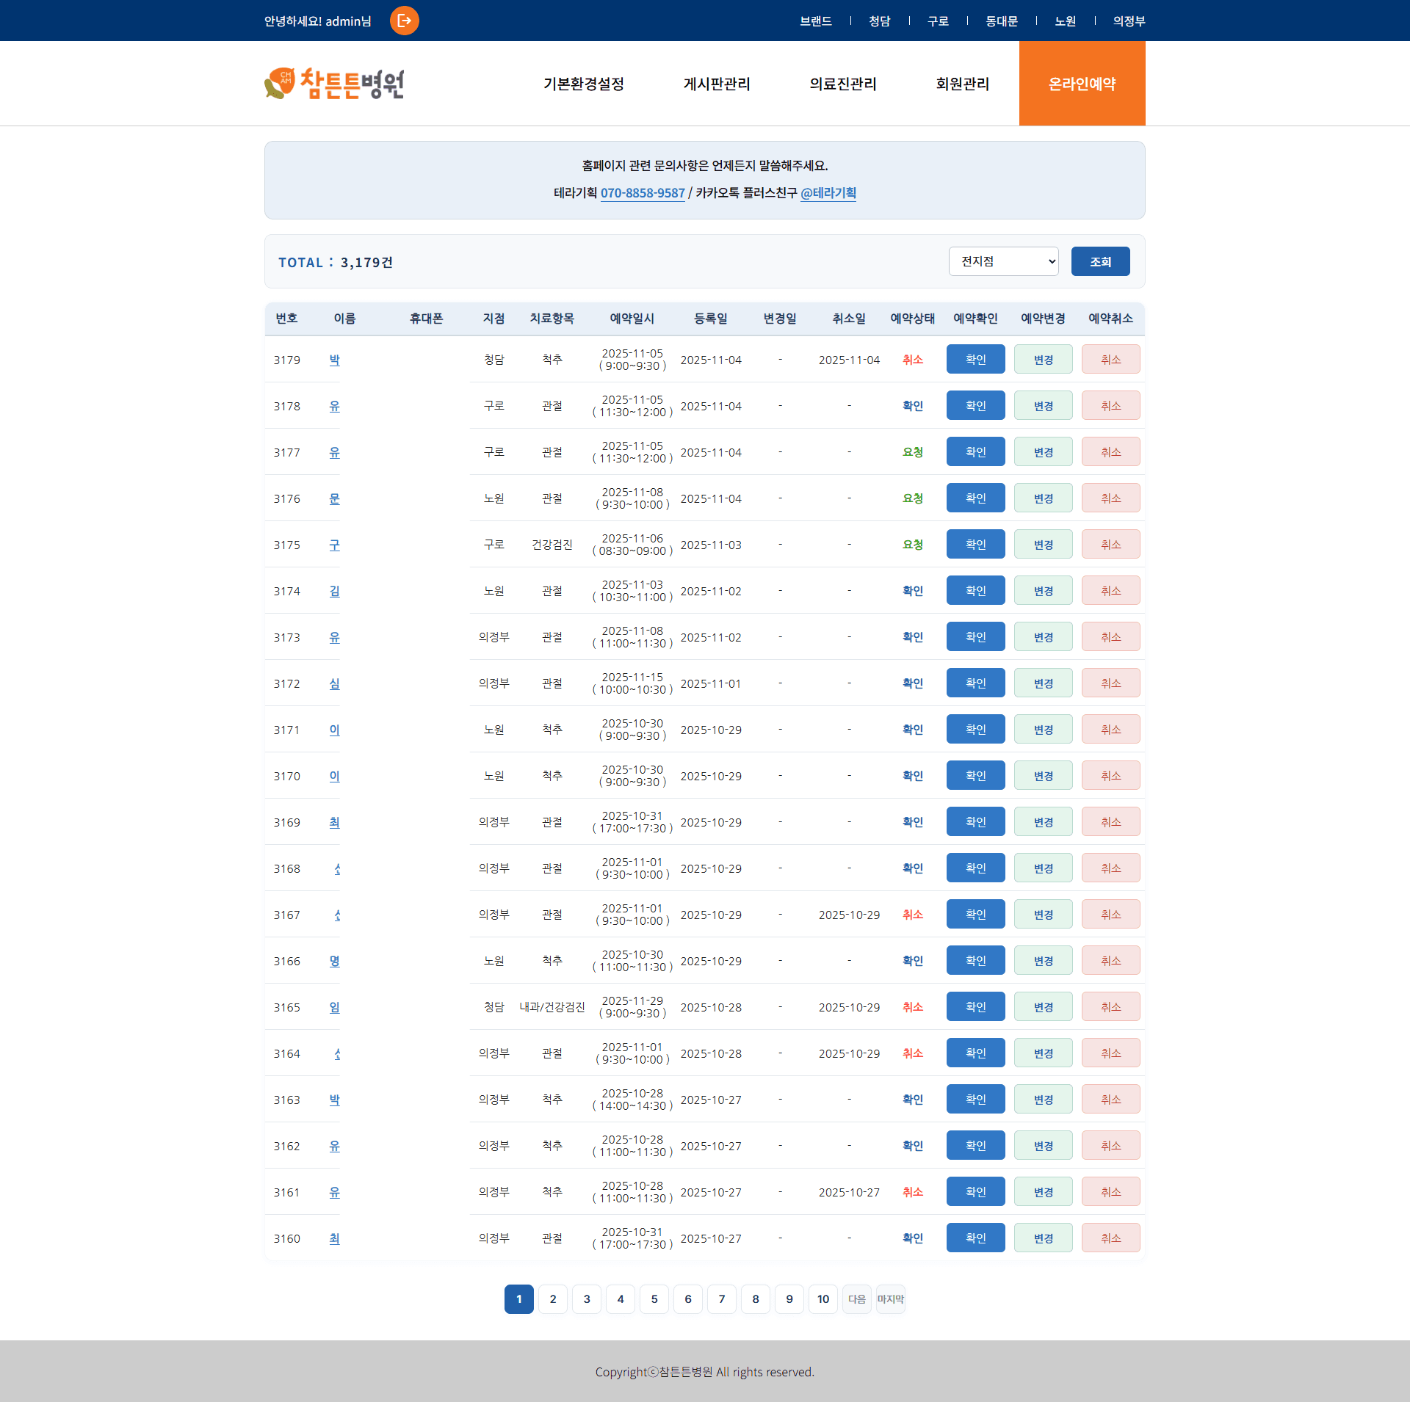
Task: Select 의정부 branch in top bar
Action: click(1129, 21)
